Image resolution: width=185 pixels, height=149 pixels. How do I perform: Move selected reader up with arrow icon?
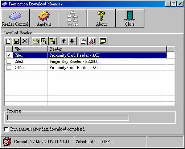tap(64, 41)
